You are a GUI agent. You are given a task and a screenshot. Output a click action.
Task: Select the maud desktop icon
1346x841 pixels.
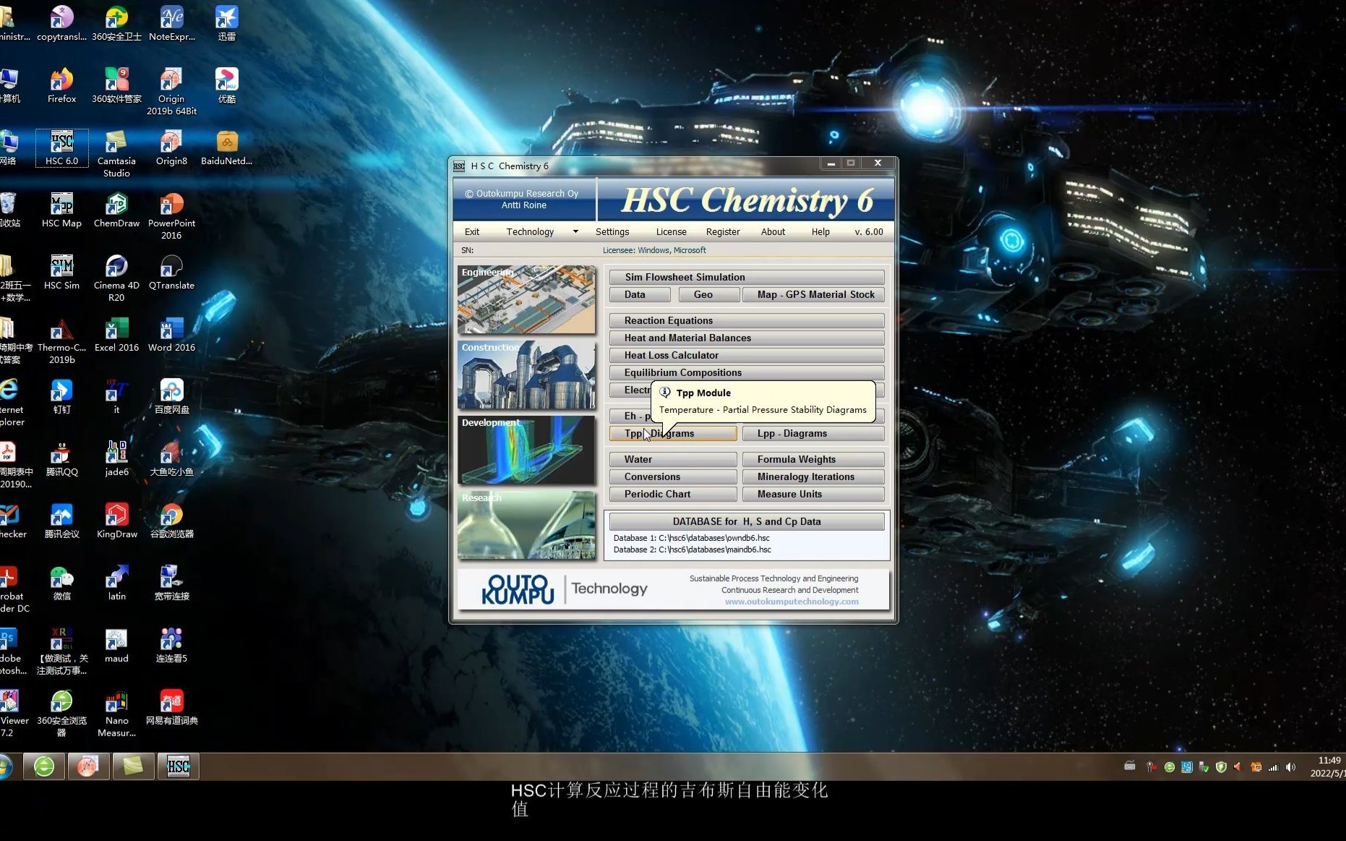click(116, 646)
